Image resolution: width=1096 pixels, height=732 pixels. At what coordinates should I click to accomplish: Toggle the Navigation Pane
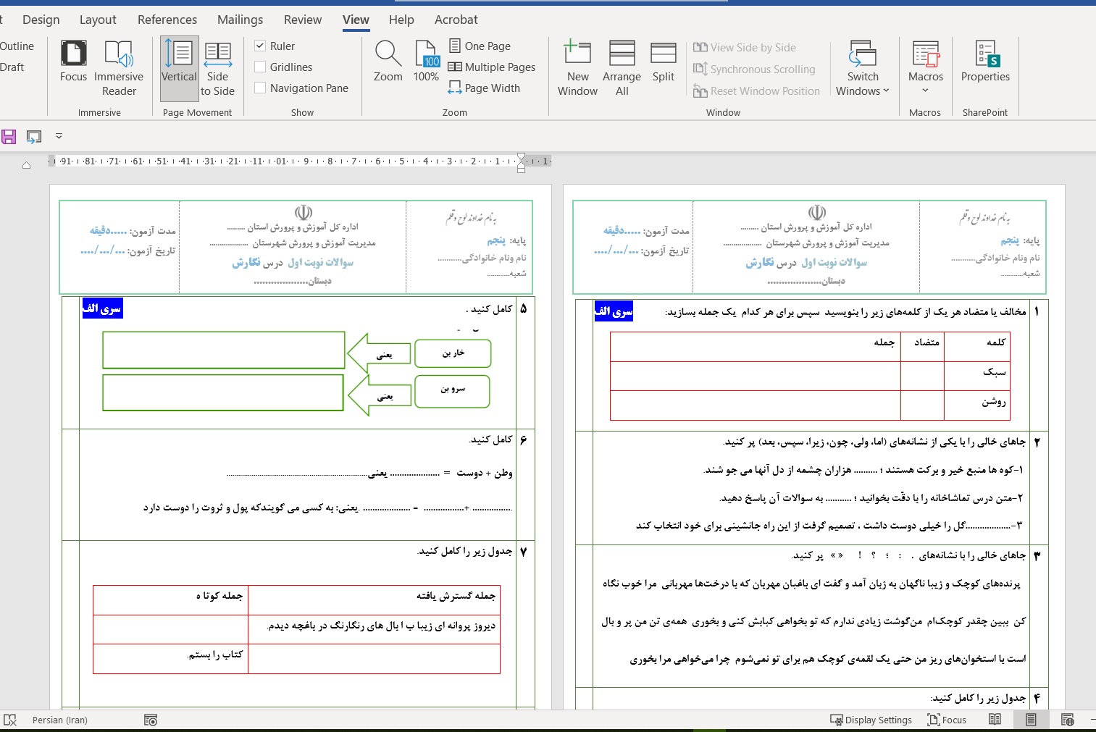(x=261, y=88)
